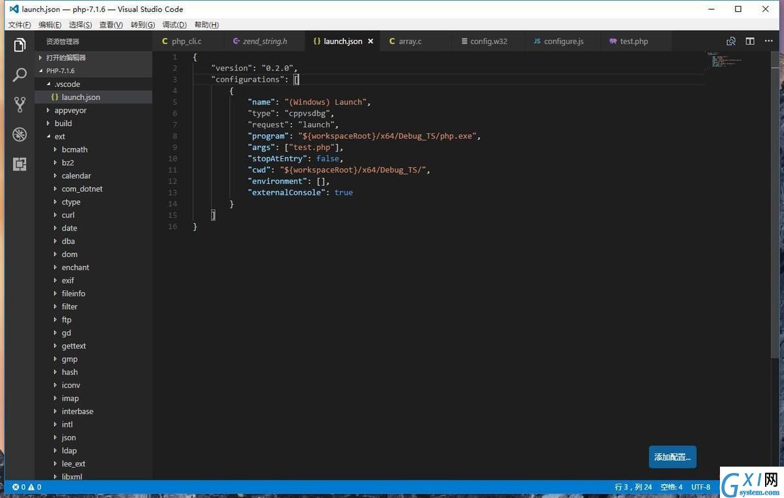784x498 pixels.
Task: Expand the ldap folder
Action: (93, 450)
